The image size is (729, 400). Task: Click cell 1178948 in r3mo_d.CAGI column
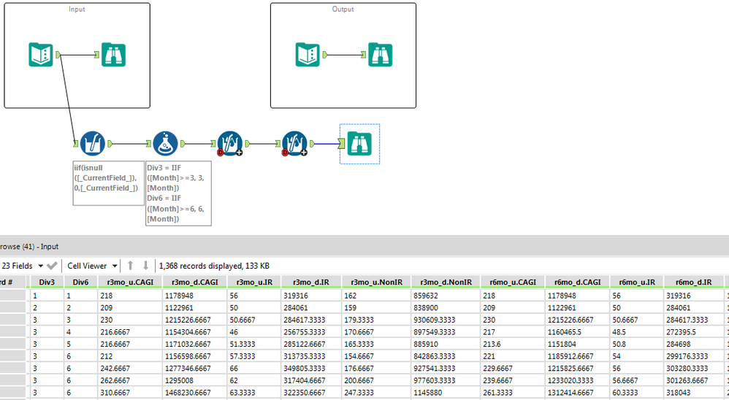pos(195,296)
